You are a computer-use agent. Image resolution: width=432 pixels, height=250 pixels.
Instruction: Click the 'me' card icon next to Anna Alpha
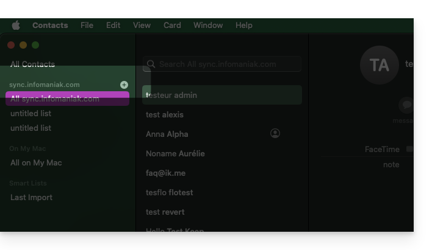275,134
